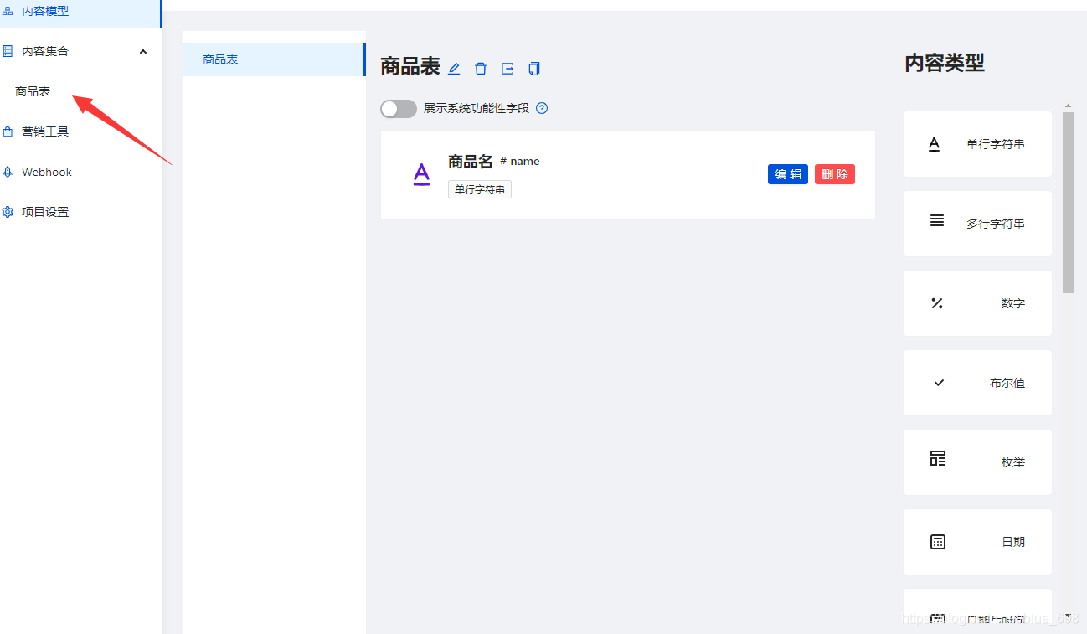The image size is (1087, 634).
Task: Click the scrollbar up arrow in 内容类型
Action: click(x=1068, y=106)
